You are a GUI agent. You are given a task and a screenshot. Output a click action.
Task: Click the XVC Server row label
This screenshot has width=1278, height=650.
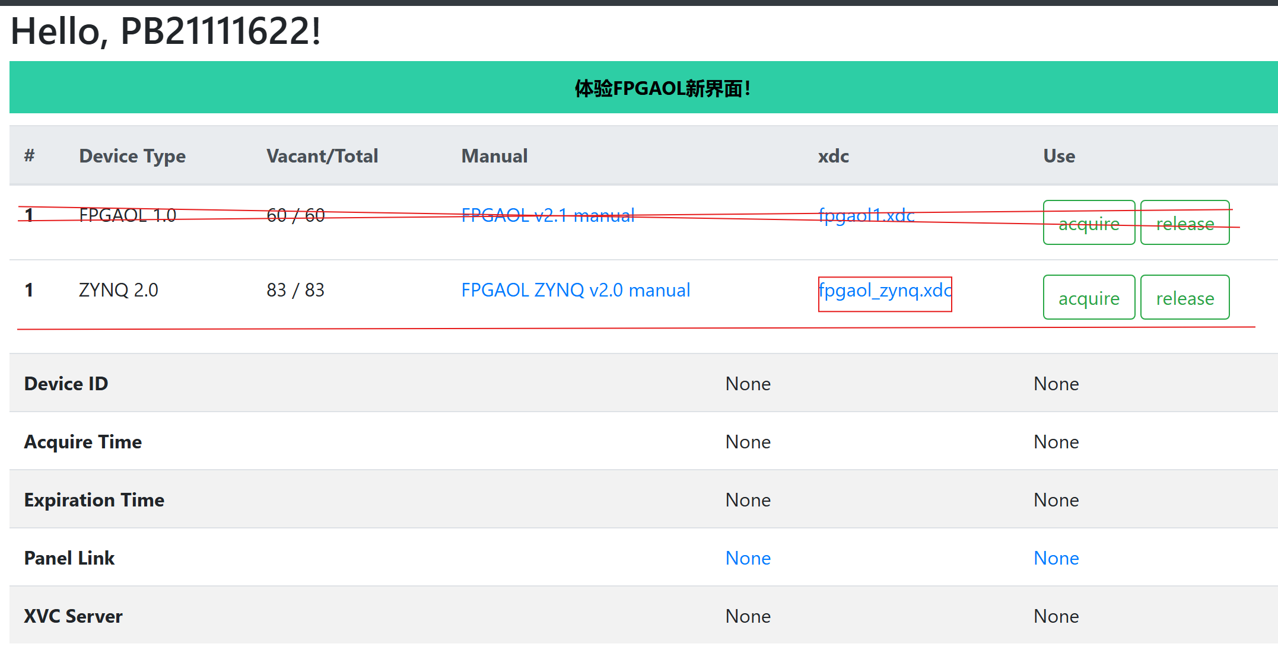point(73,616)
